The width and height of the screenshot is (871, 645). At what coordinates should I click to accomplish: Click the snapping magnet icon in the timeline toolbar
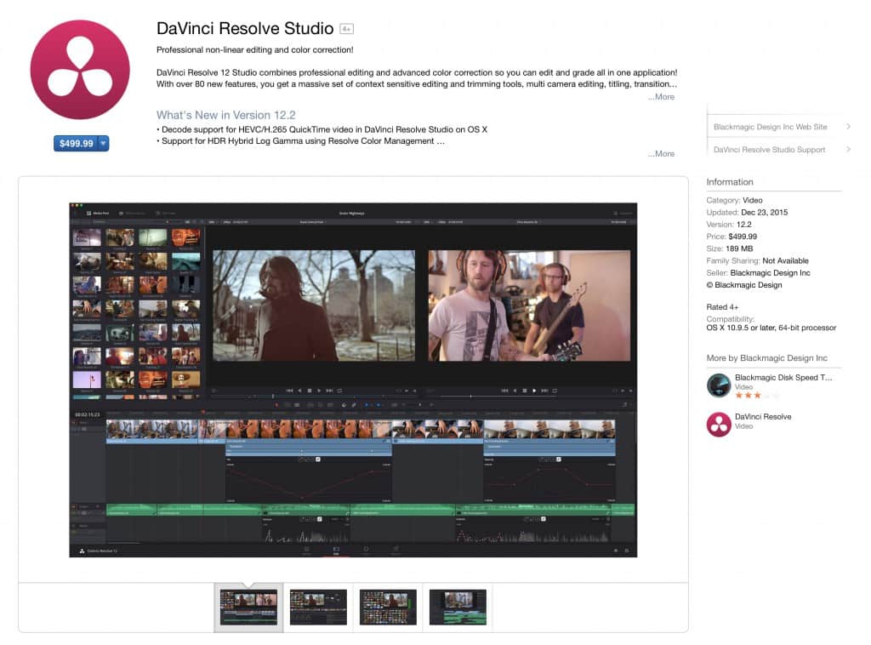(344, 405)
